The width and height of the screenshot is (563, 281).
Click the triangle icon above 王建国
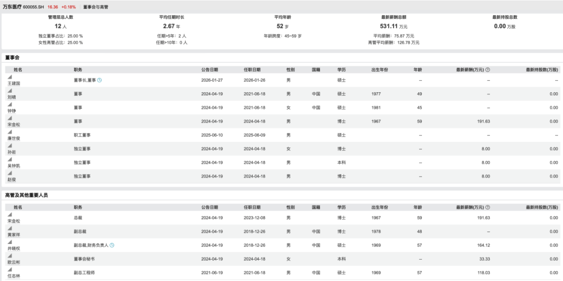click(9, 77)
